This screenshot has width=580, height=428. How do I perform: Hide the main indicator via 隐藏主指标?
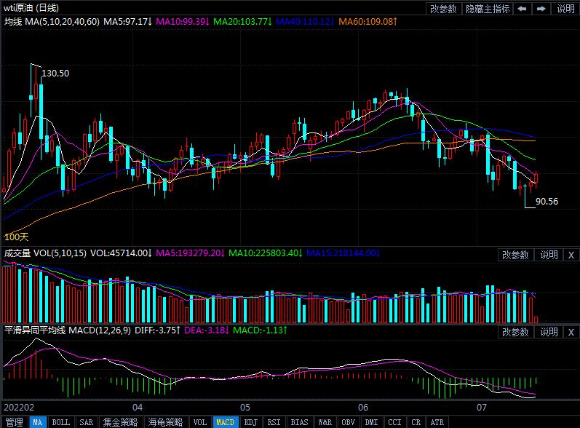[x=488, y=9]
